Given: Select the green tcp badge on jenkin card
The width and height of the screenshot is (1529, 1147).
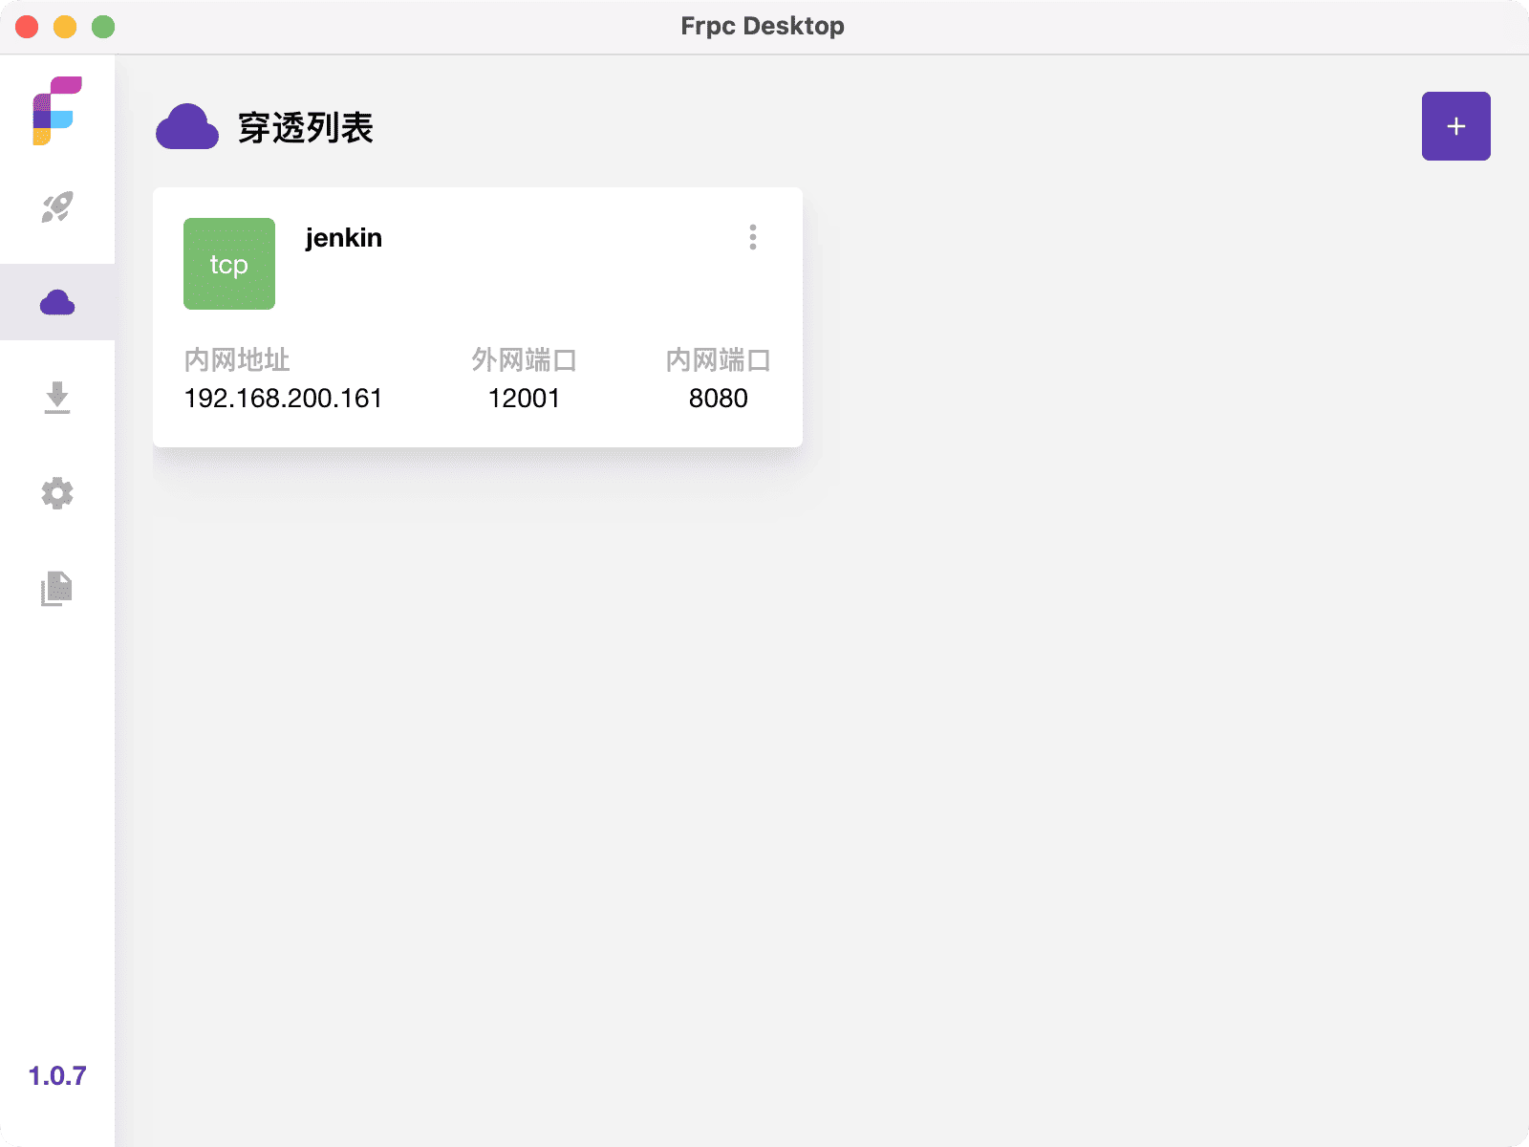Looking at the screenshot, I should pyautogui.click(x=228, y=264).
